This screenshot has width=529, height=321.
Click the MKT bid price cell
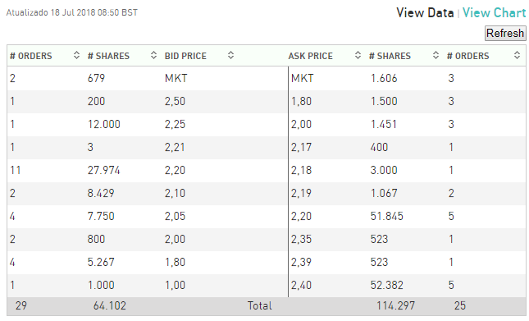point(176,78)
